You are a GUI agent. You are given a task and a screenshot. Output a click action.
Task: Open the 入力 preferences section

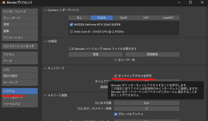point(20,70)
